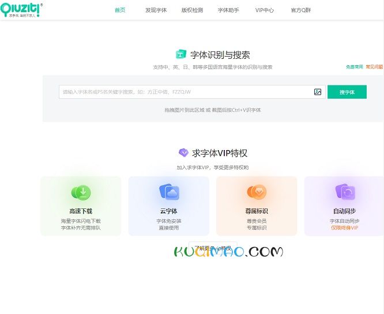The height and width of the screenshot is (314, 384).
Task: Click the 字体识别与搜索 heading
Action: click(220, 55)
